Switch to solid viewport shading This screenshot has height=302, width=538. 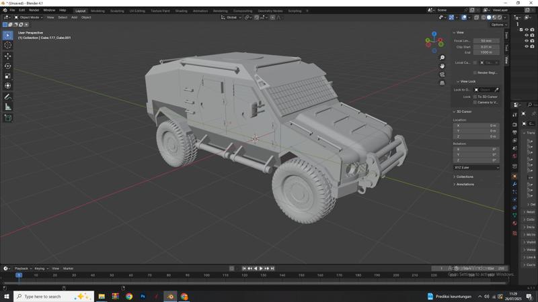click(x=489, y=17)
